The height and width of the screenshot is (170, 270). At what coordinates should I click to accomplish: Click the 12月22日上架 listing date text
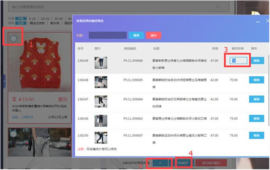tap(58, 117)
